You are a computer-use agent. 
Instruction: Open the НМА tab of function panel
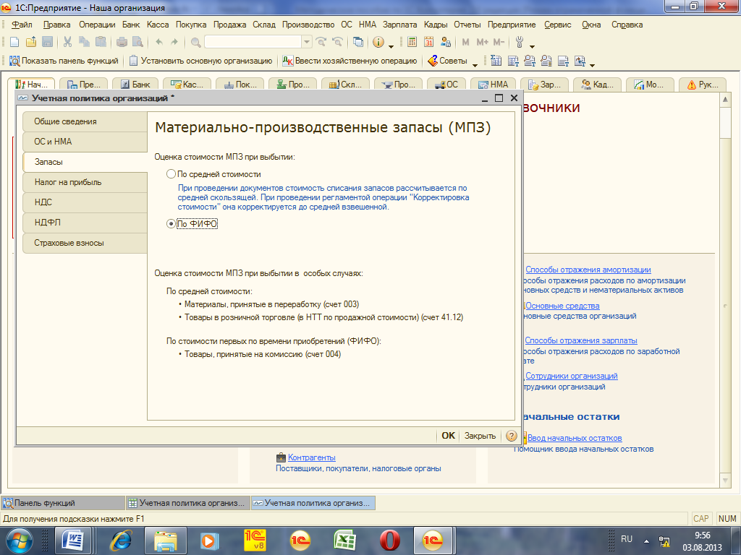coord(494,85)
